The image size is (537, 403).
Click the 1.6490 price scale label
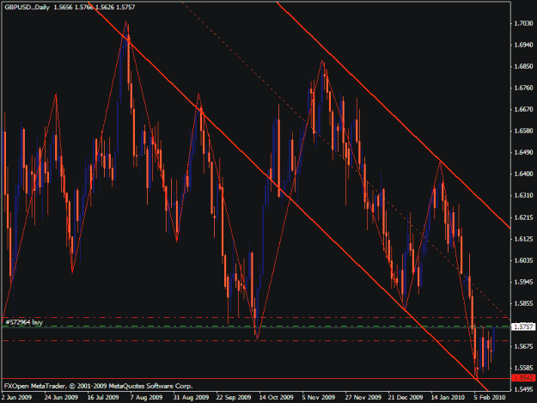pos(523,152)
